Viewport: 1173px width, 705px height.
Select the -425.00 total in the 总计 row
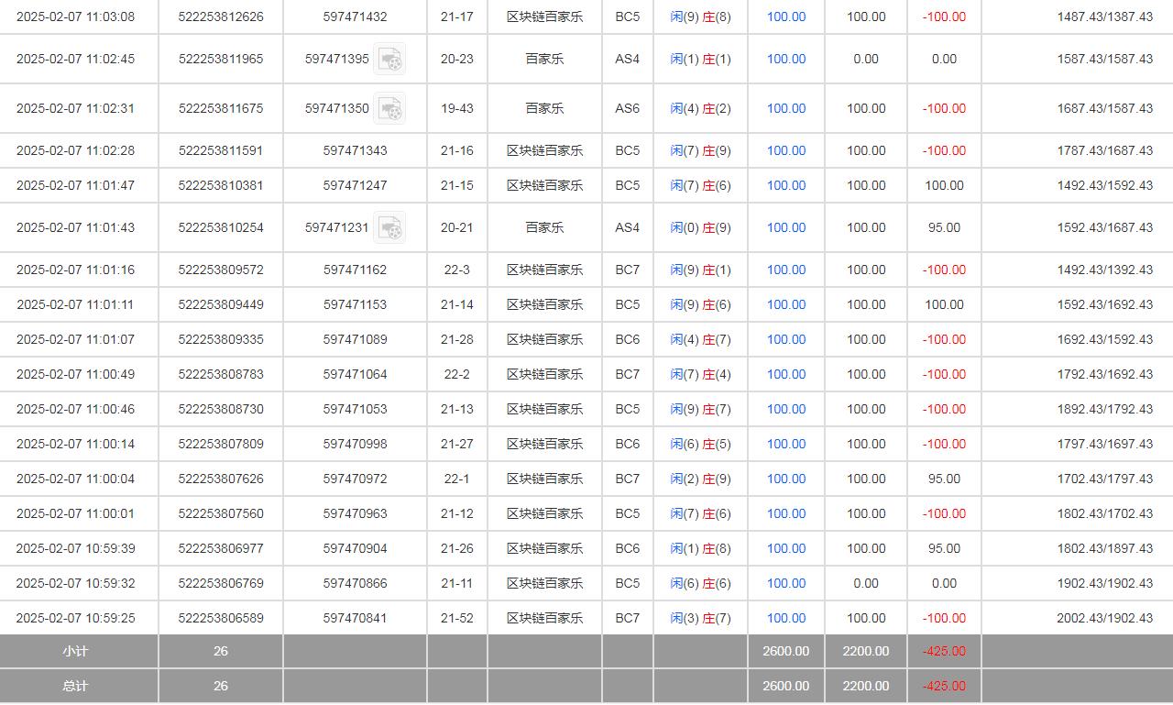(944, 686)
